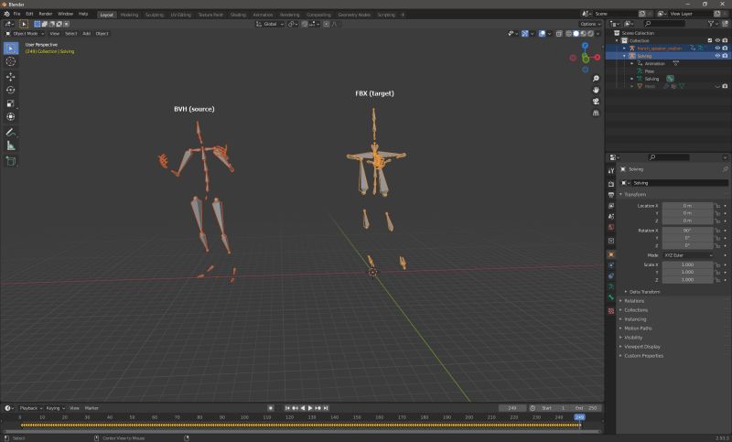Click the Blender logo menu icon
732x442 pixels.
click(6, 14)
